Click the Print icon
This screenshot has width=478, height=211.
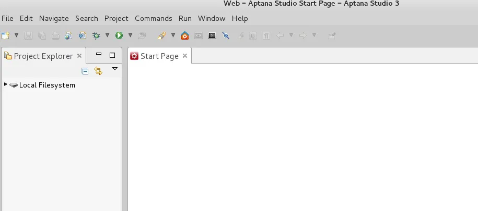click(55, 35)
